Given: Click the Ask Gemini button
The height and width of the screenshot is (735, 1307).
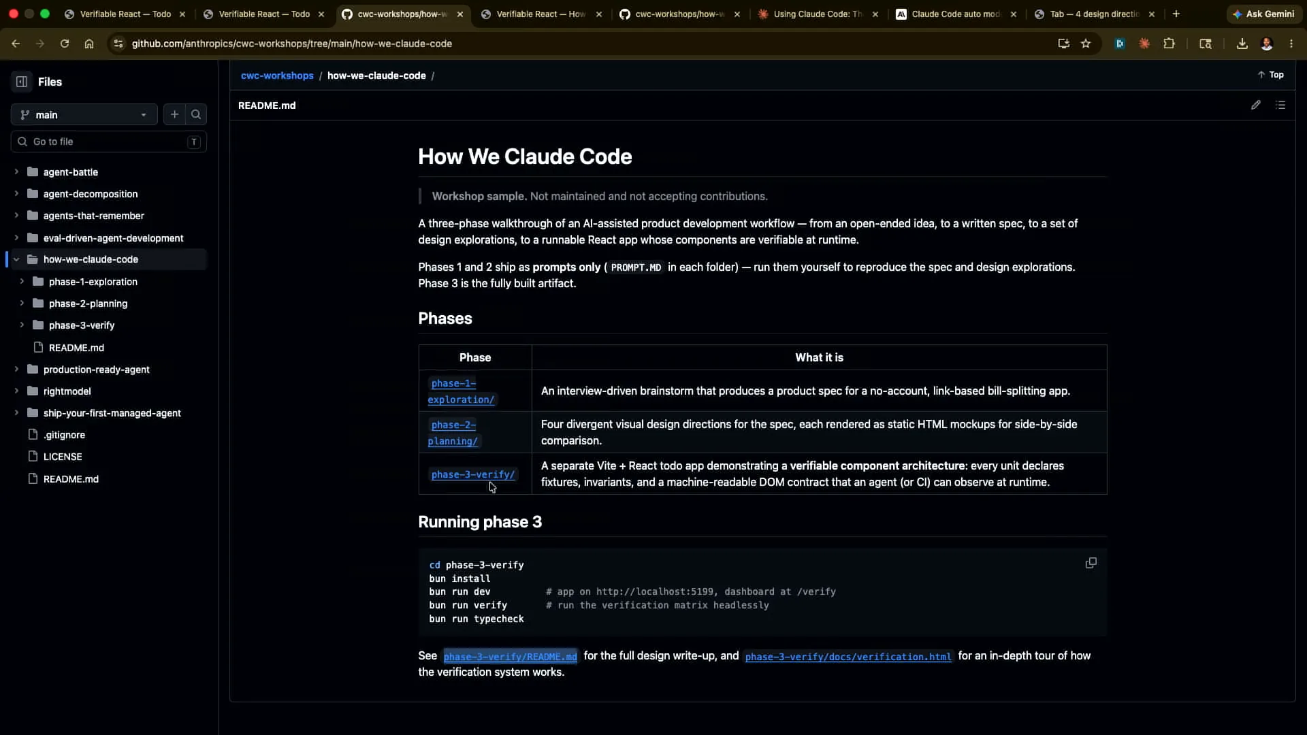Looking at the screenshot, I should click(1263, 14).
